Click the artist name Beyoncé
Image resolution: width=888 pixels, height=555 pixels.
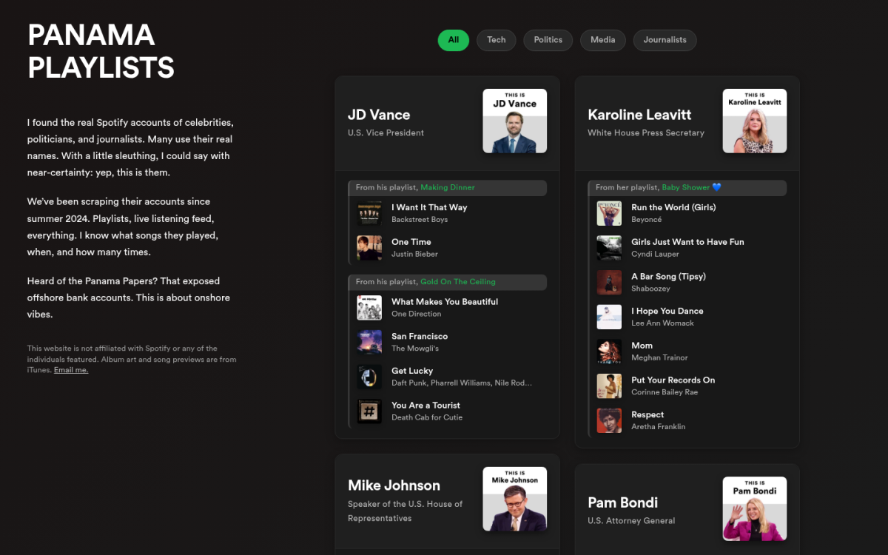click(x=647, y=220)
